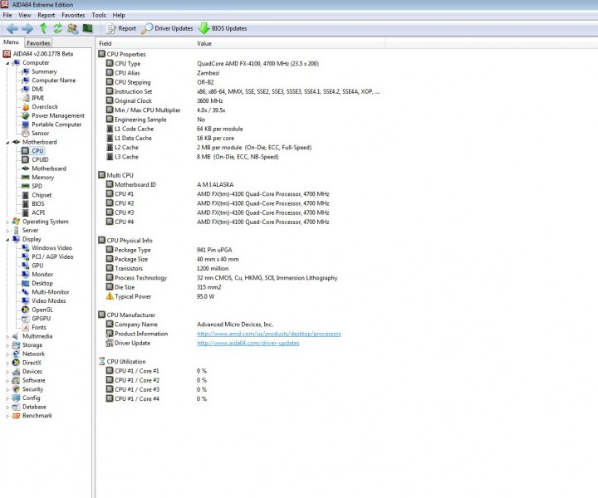598x498 pixels.
Task: Click the Forward navigation arrow icon
Action: [27, 28]
